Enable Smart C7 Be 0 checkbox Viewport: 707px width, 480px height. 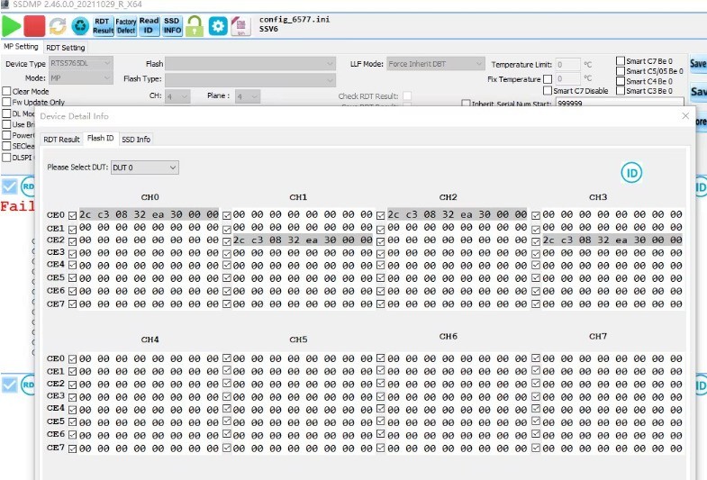621,61
